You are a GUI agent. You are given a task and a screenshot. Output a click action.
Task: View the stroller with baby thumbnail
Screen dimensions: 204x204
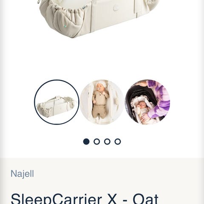click(147, 102)
